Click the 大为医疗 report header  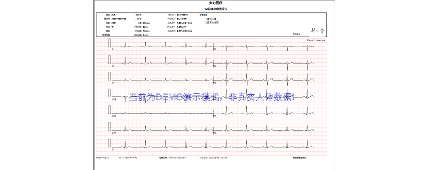pos(215,3)
